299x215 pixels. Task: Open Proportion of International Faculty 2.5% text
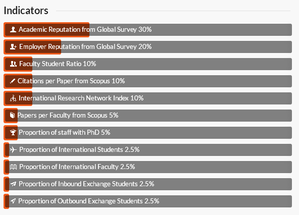click(x=77, y=167)
